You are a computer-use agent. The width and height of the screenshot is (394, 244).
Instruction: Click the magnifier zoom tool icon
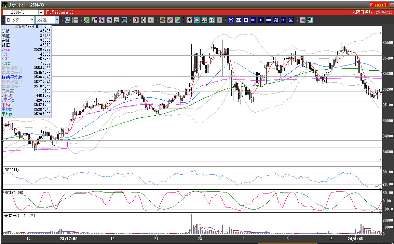click(x=67, y=20)
